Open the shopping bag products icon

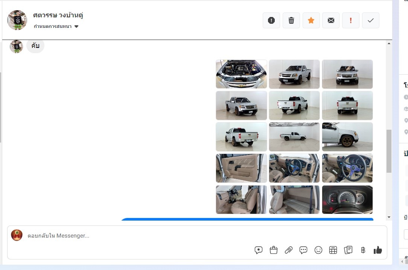[x=274, y=250]
